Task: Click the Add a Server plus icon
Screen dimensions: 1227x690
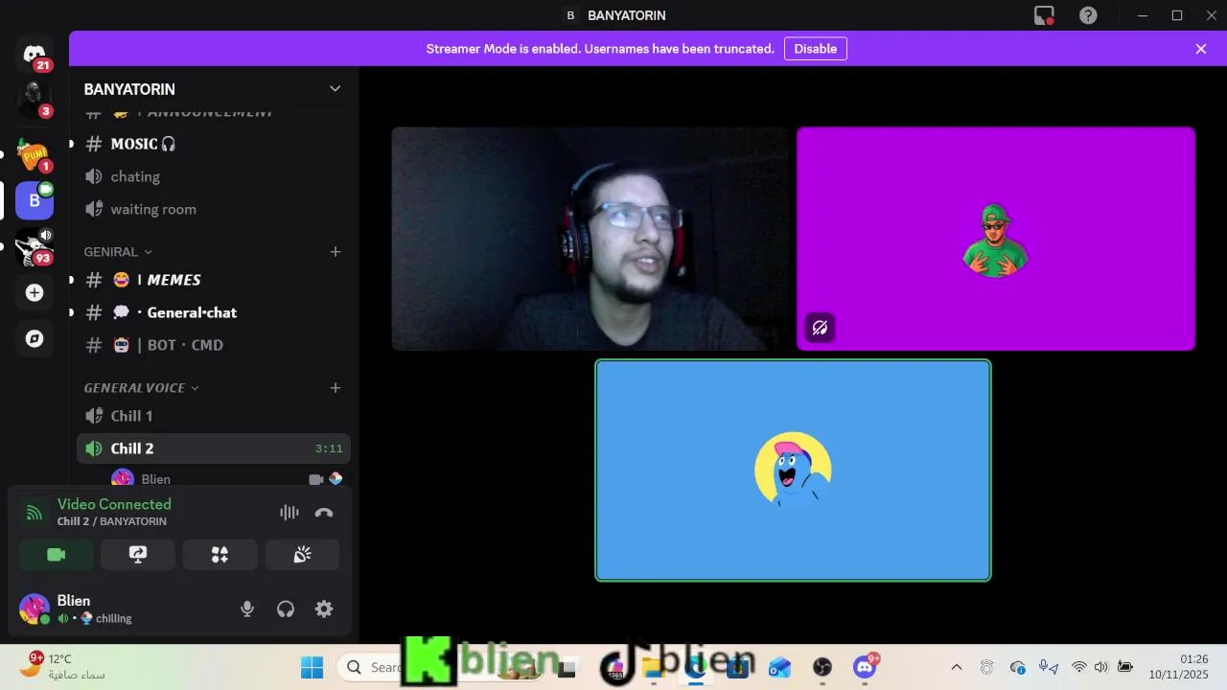Action: click(x=35, y=292)
